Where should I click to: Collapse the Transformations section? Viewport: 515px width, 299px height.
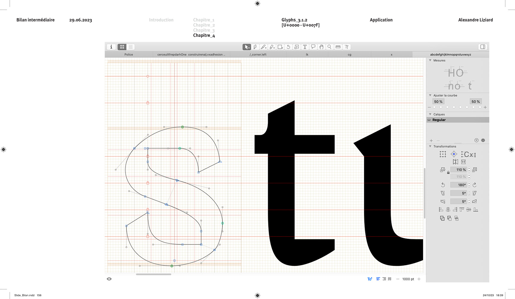(430, 146)
